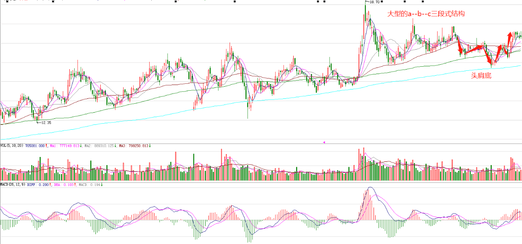Select the MA2 889310.125 volume readout
Viewport: 522px width, 244px height.
[100, 146]
